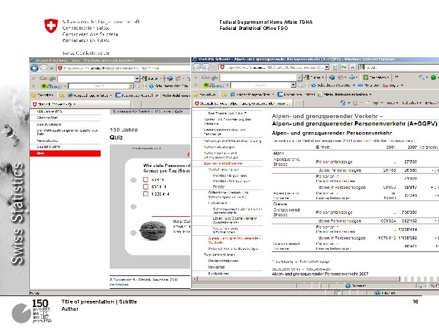Open 'Linien- und Charterverkehr' navigation link
The image size is (439, 329).
tap(235, 221)
